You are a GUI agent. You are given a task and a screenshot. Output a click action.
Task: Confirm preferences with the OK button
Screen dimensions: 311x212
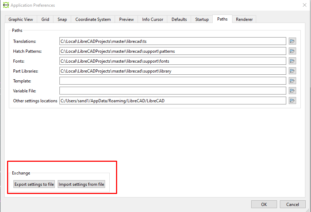(264, 204)
